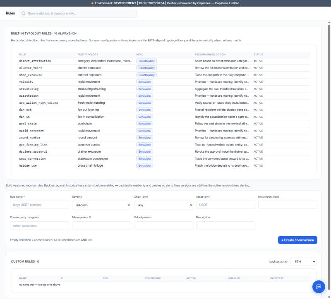Viewport: 331px width, 299px height.
Task: Click 'fan in consolidation' typology cell
Action: point(91,117)
